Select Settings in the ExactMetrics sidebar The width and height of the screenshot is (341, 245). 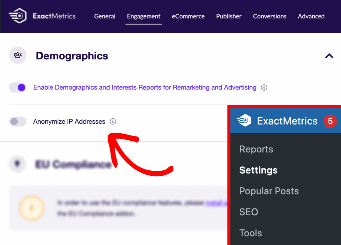(x=258, y=170)
